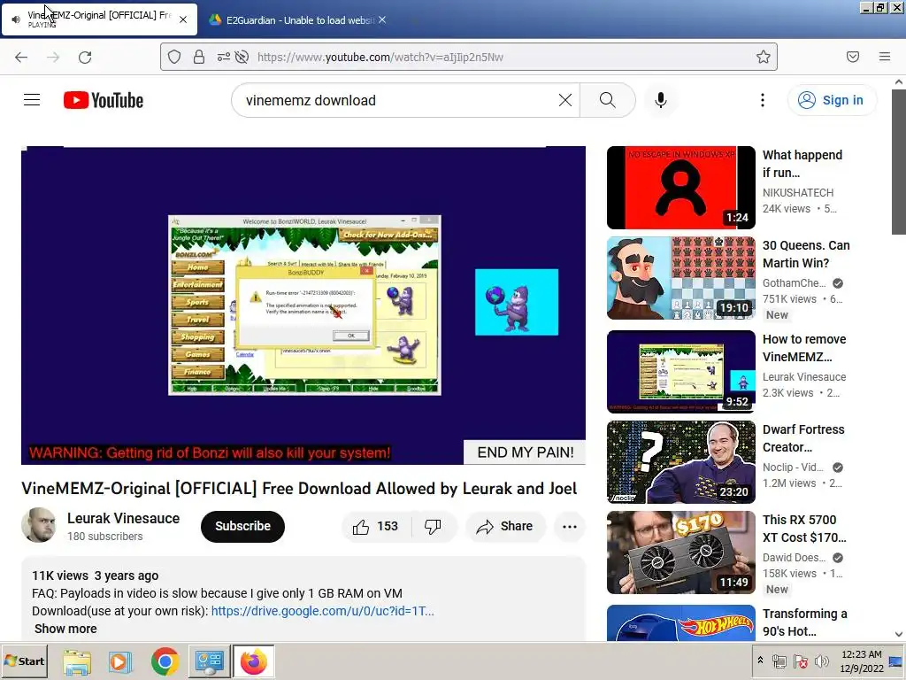Image resolution: width=906 pixels, height=680 pixels.
Task: Bookmark this page with star icon
Action: coord(764,57)
